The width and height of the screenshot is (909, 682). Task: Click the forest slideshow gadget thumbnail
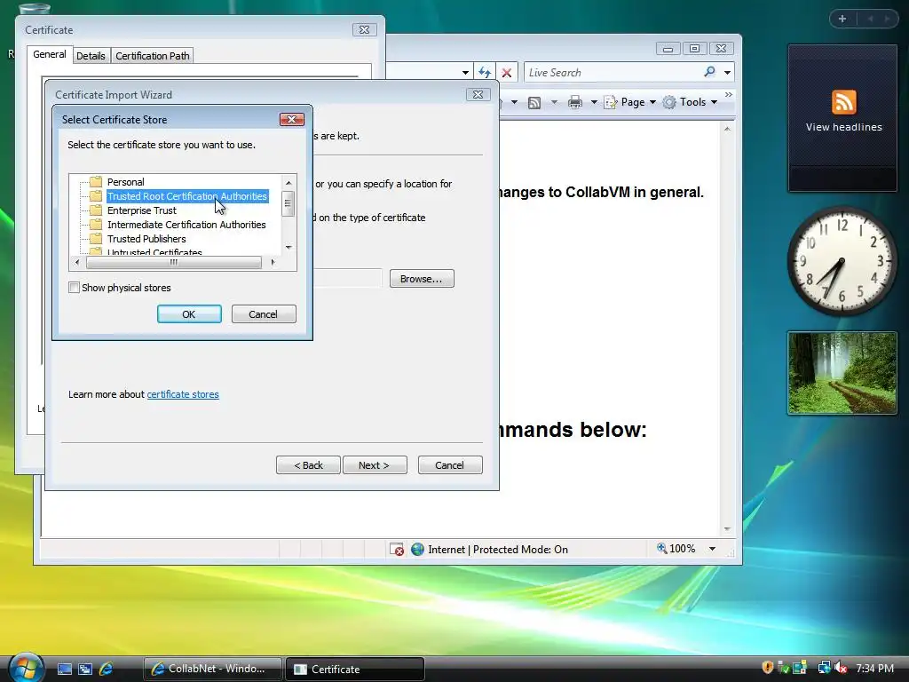(842, 373)
